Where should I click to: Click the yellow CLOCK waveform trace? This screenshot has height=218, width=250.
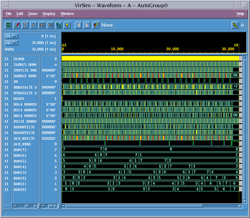click(150, 58)
